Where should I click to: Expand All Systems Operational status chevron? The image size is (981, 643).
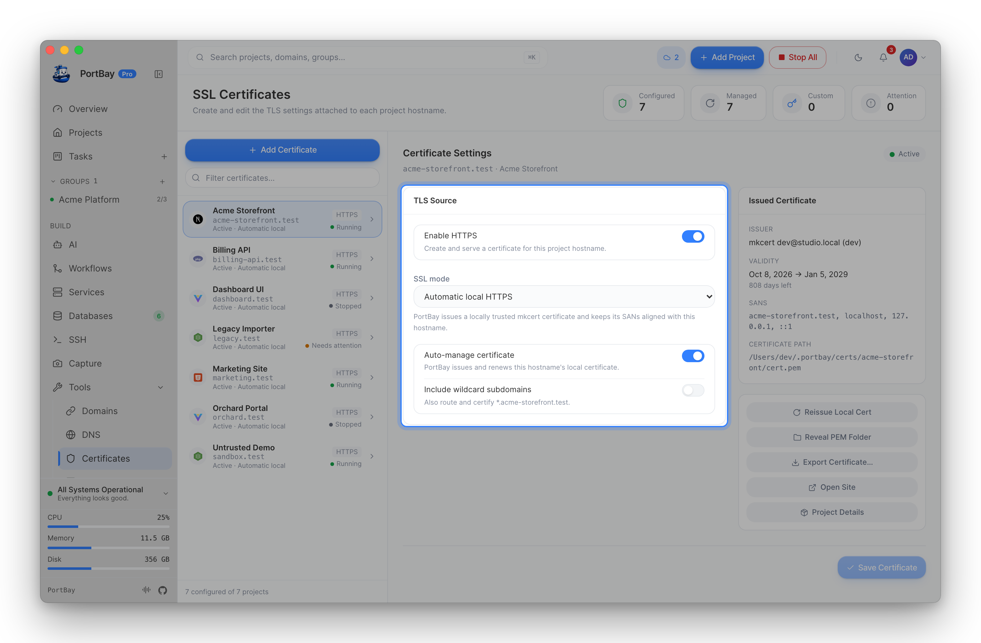pos(166,494)
